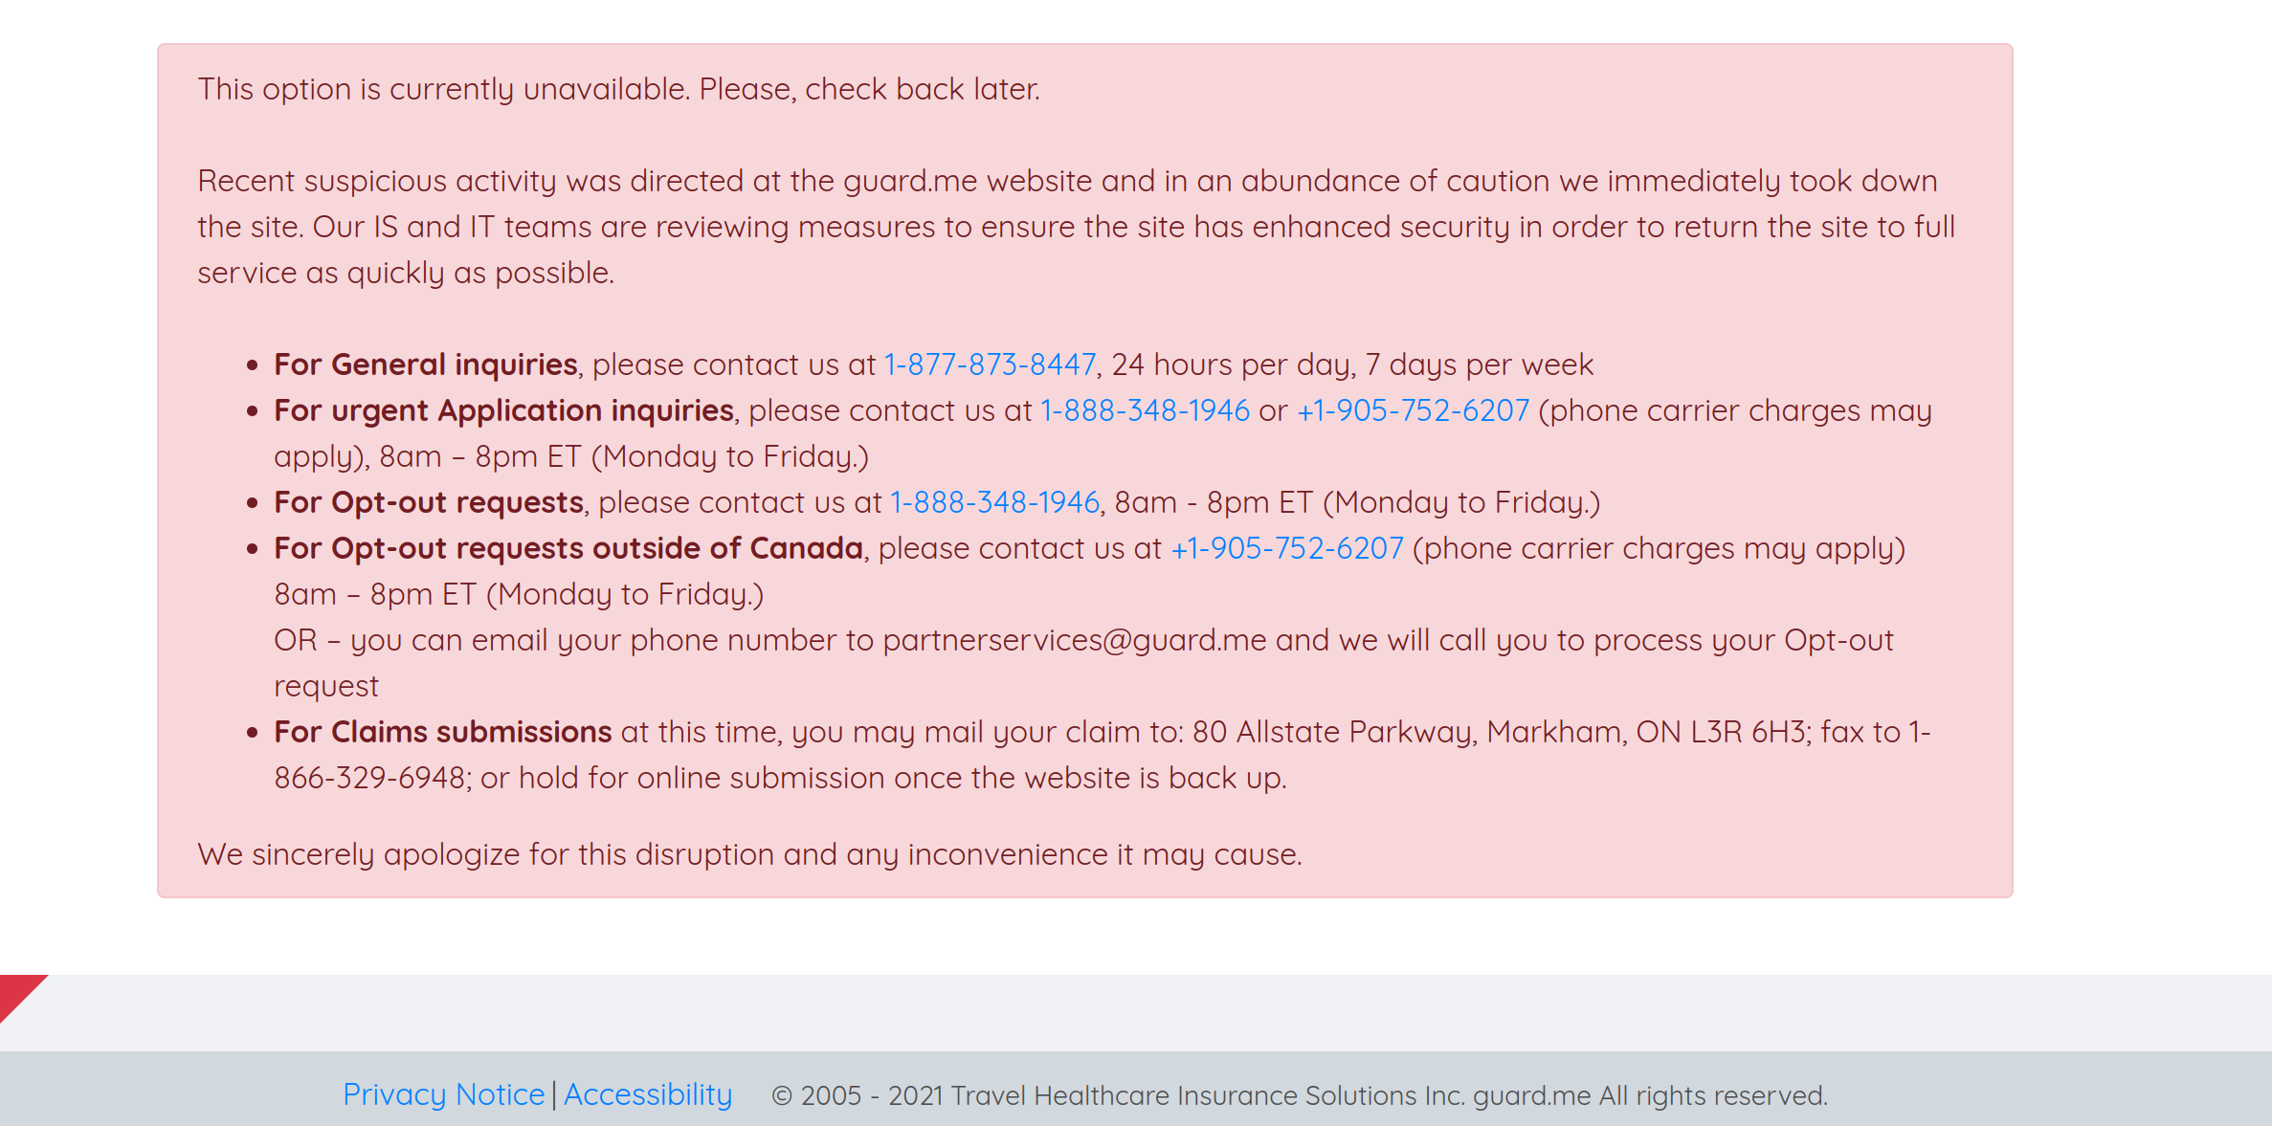Click the 1-888-348-1946 urgent Application link
This screenshot has width=2272, height=1126.
pyautogui.click(x=1144, y=410)
